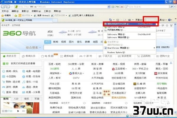Click the 免费 Hotmail favorites bar link
Screen dimensions: 177x118
click(42, 15)
